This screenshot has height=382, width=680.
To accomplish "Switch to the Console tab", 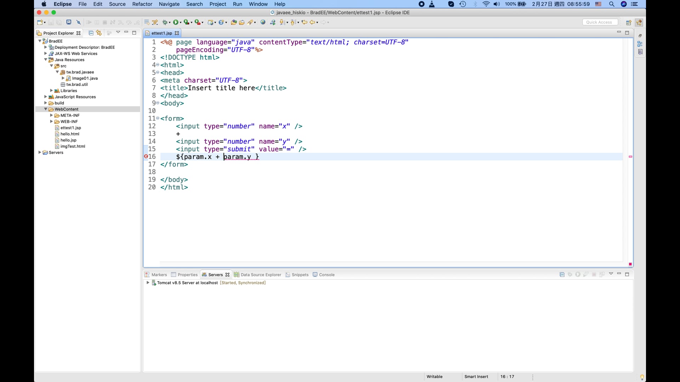I will point(326,275).
